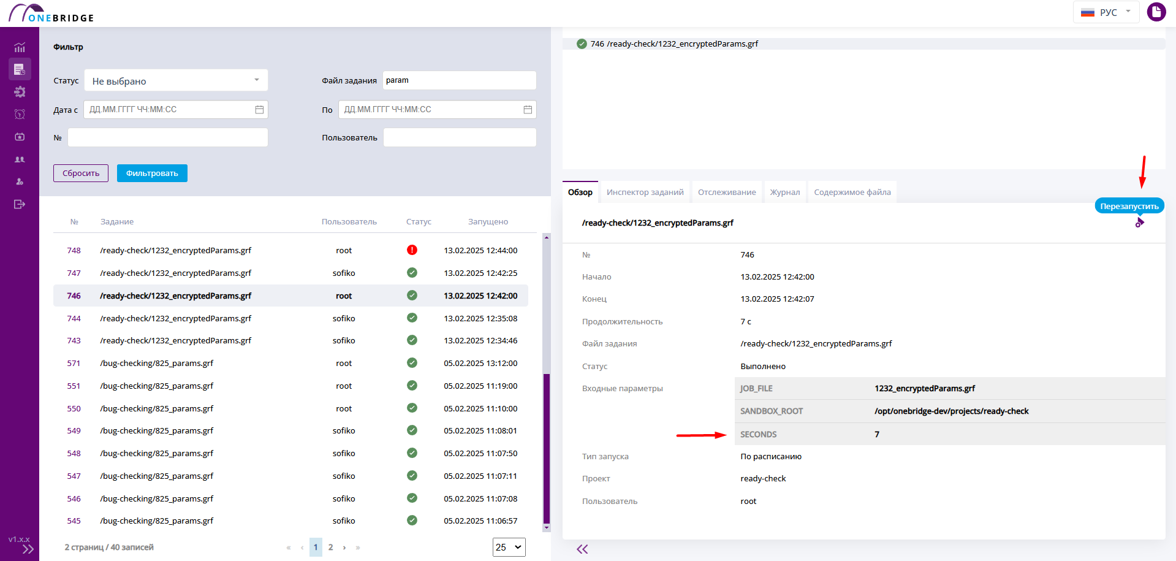Sort by the Запущено column header
This screenshot has height=561, width=1176.
point(488,221)
